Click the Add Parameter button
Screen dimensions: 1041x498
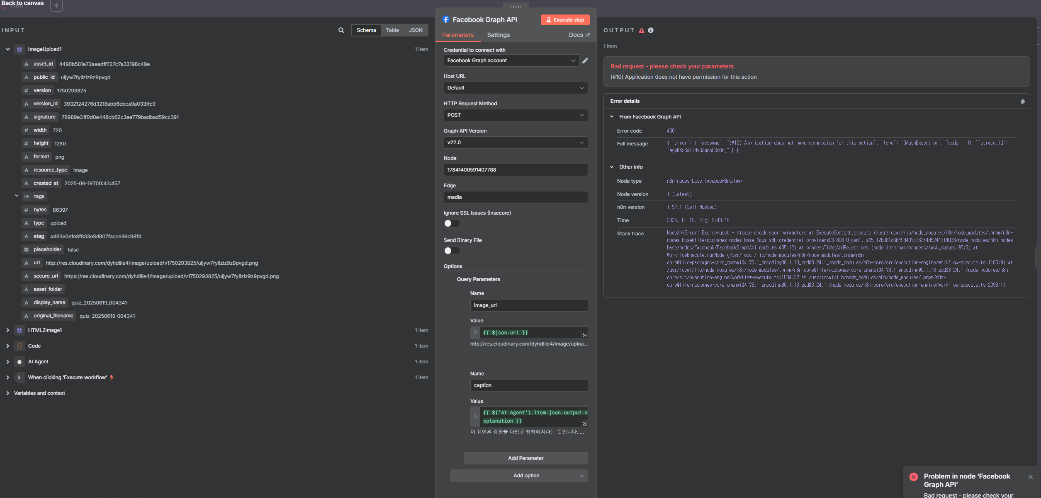coord(525,458)
